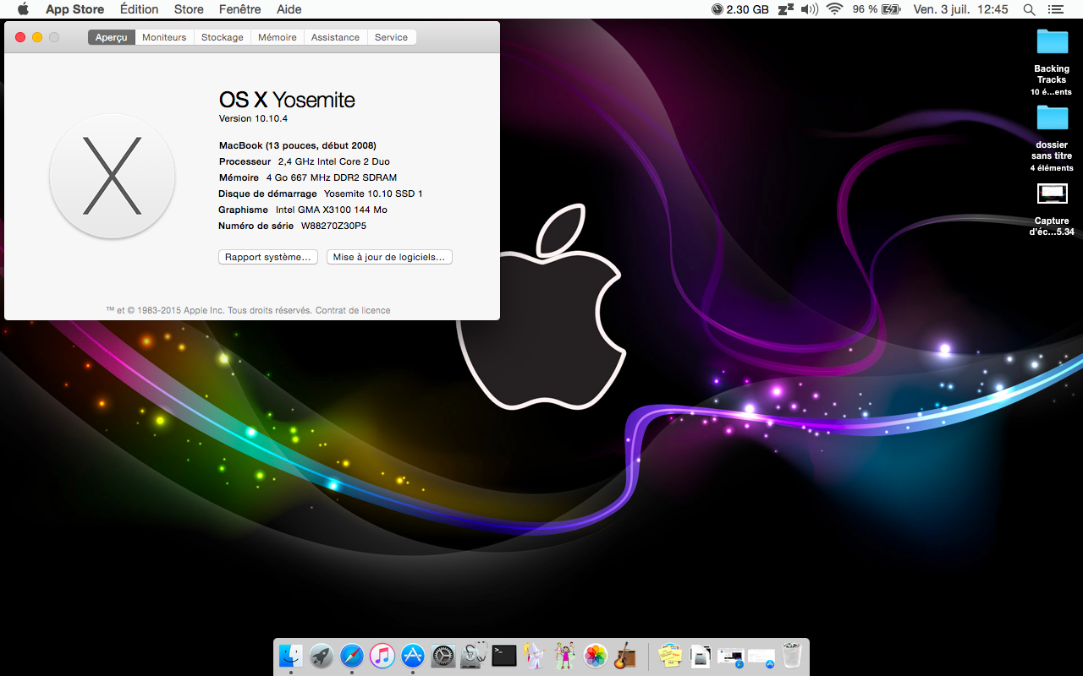Open the Wi-Fi status menu
1083x676 pixels.
click(x=835, y=9)
